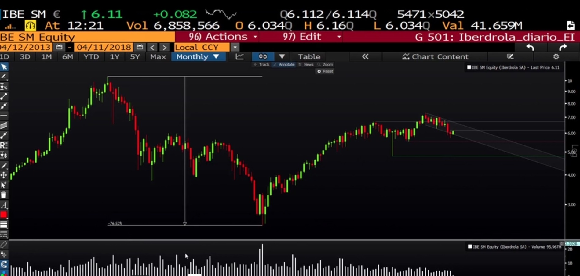Open the start date calendar picker
Image resolution: width=580 pixels, height=276 pixels.
59,47
